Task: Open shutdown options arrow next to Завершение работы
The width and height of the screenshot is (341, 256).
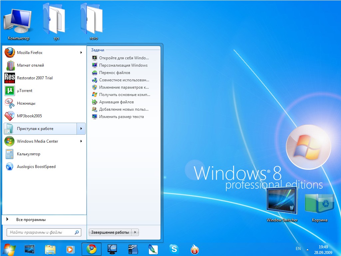Action: click(135, 232)
